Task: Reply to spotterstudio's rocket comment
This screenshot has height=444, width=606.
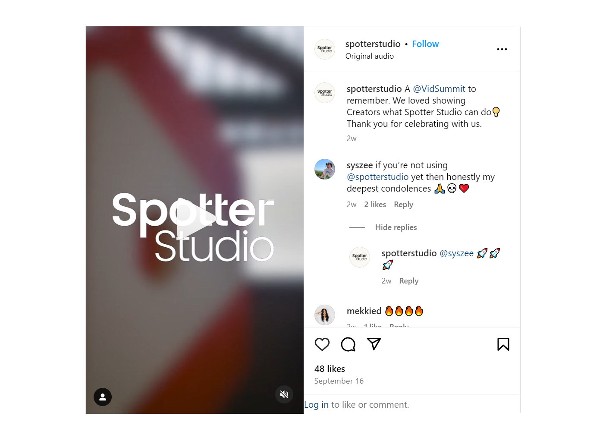Action: (409, 281)
